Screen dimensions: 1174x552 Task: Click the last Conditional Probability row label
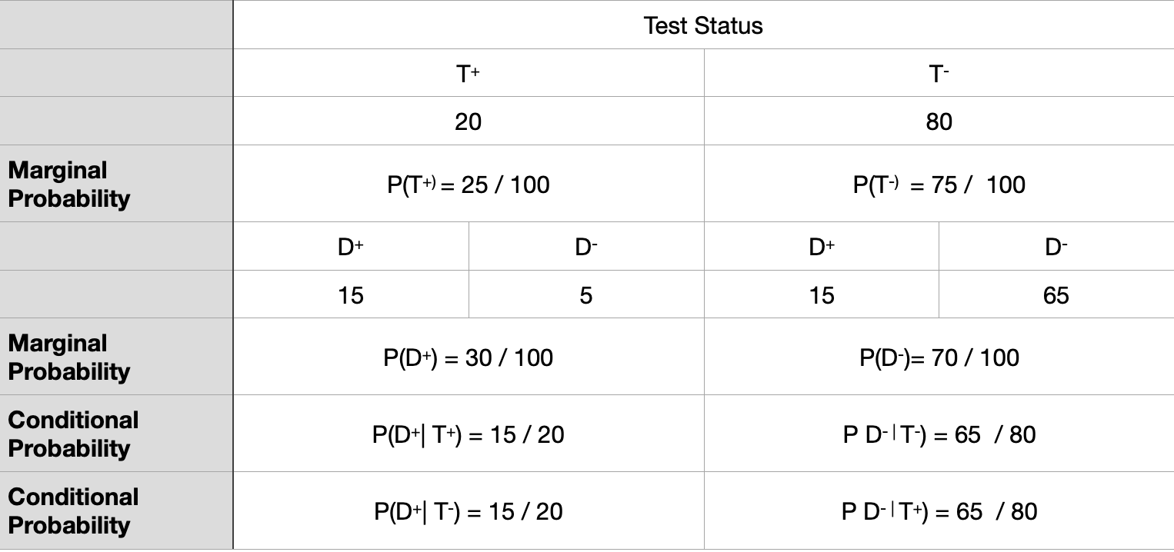click(73, 511)
